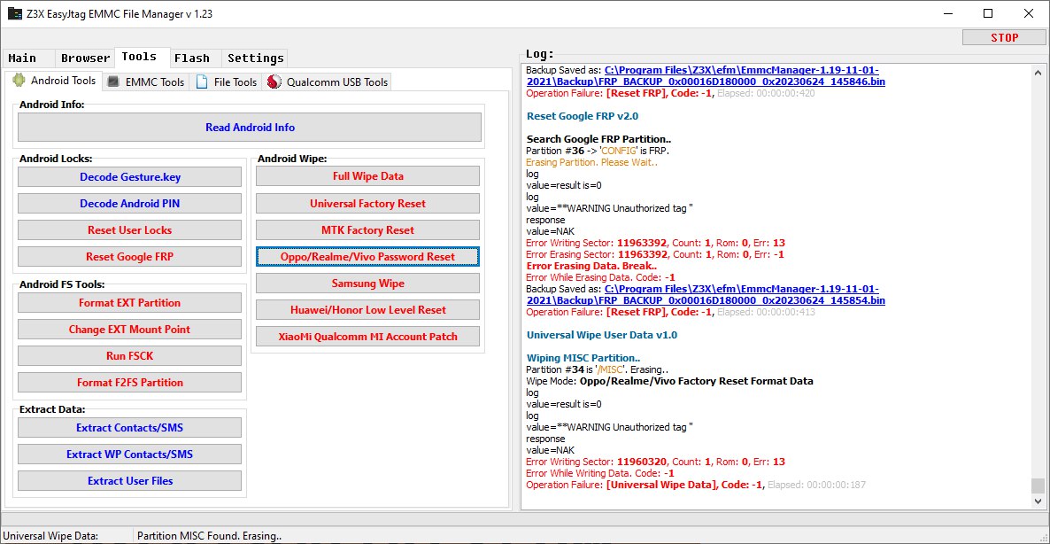The image size is (1050, 544).
Task: Click Reset Google FRP button
Action: 130,257
